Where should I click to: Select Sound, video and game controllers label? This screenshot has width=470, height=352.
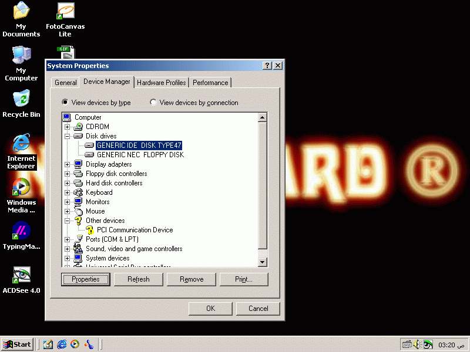click(134, 249)
